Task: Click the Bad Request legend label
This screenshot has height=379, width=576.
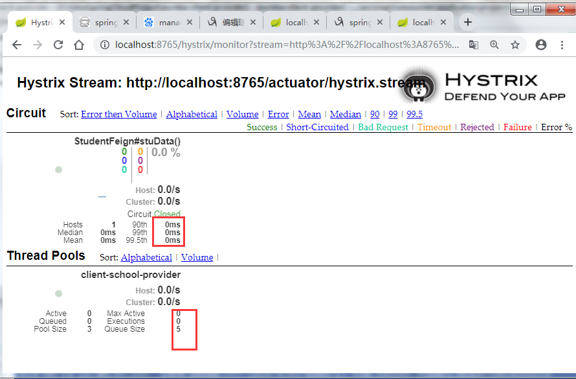Action: point(383,127)
